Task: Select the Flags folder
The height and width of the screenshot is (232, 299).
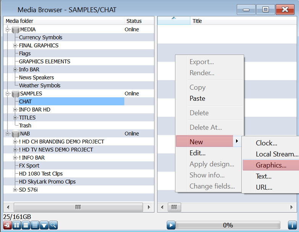Action: pyautogui.click(x=25, y=53)
